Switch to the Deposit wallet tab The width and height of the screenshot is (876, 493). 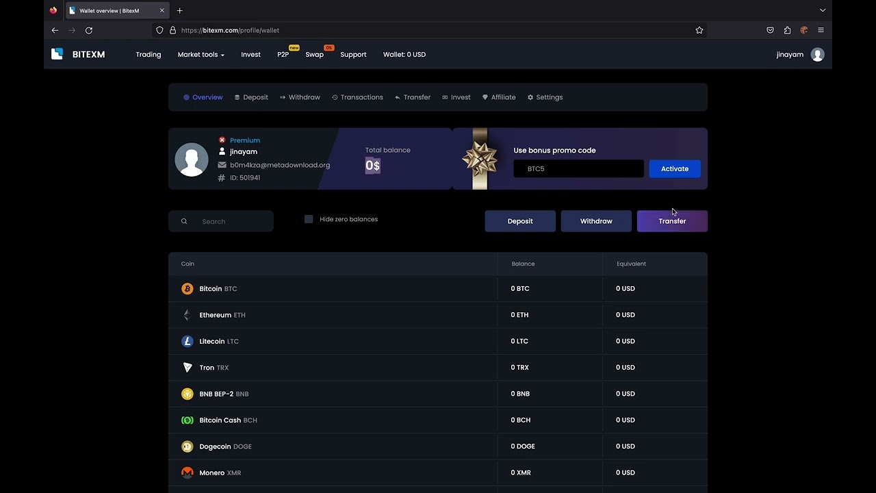pyautogui.click(x=251, y=97)
